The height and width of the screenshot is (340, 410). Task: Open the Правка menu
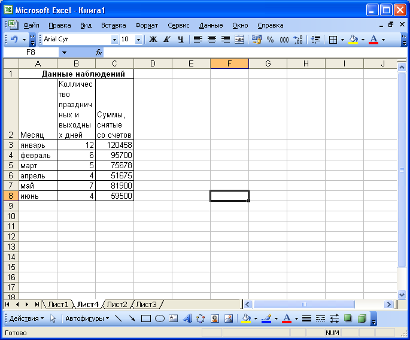(x=60, y=25)
